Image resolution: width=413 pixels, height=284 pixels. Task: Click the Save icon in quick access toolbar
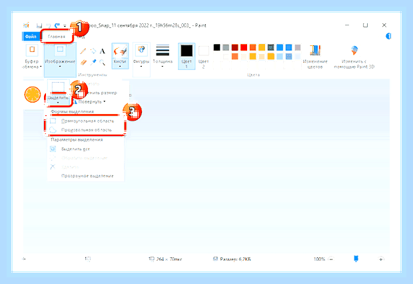39,25
